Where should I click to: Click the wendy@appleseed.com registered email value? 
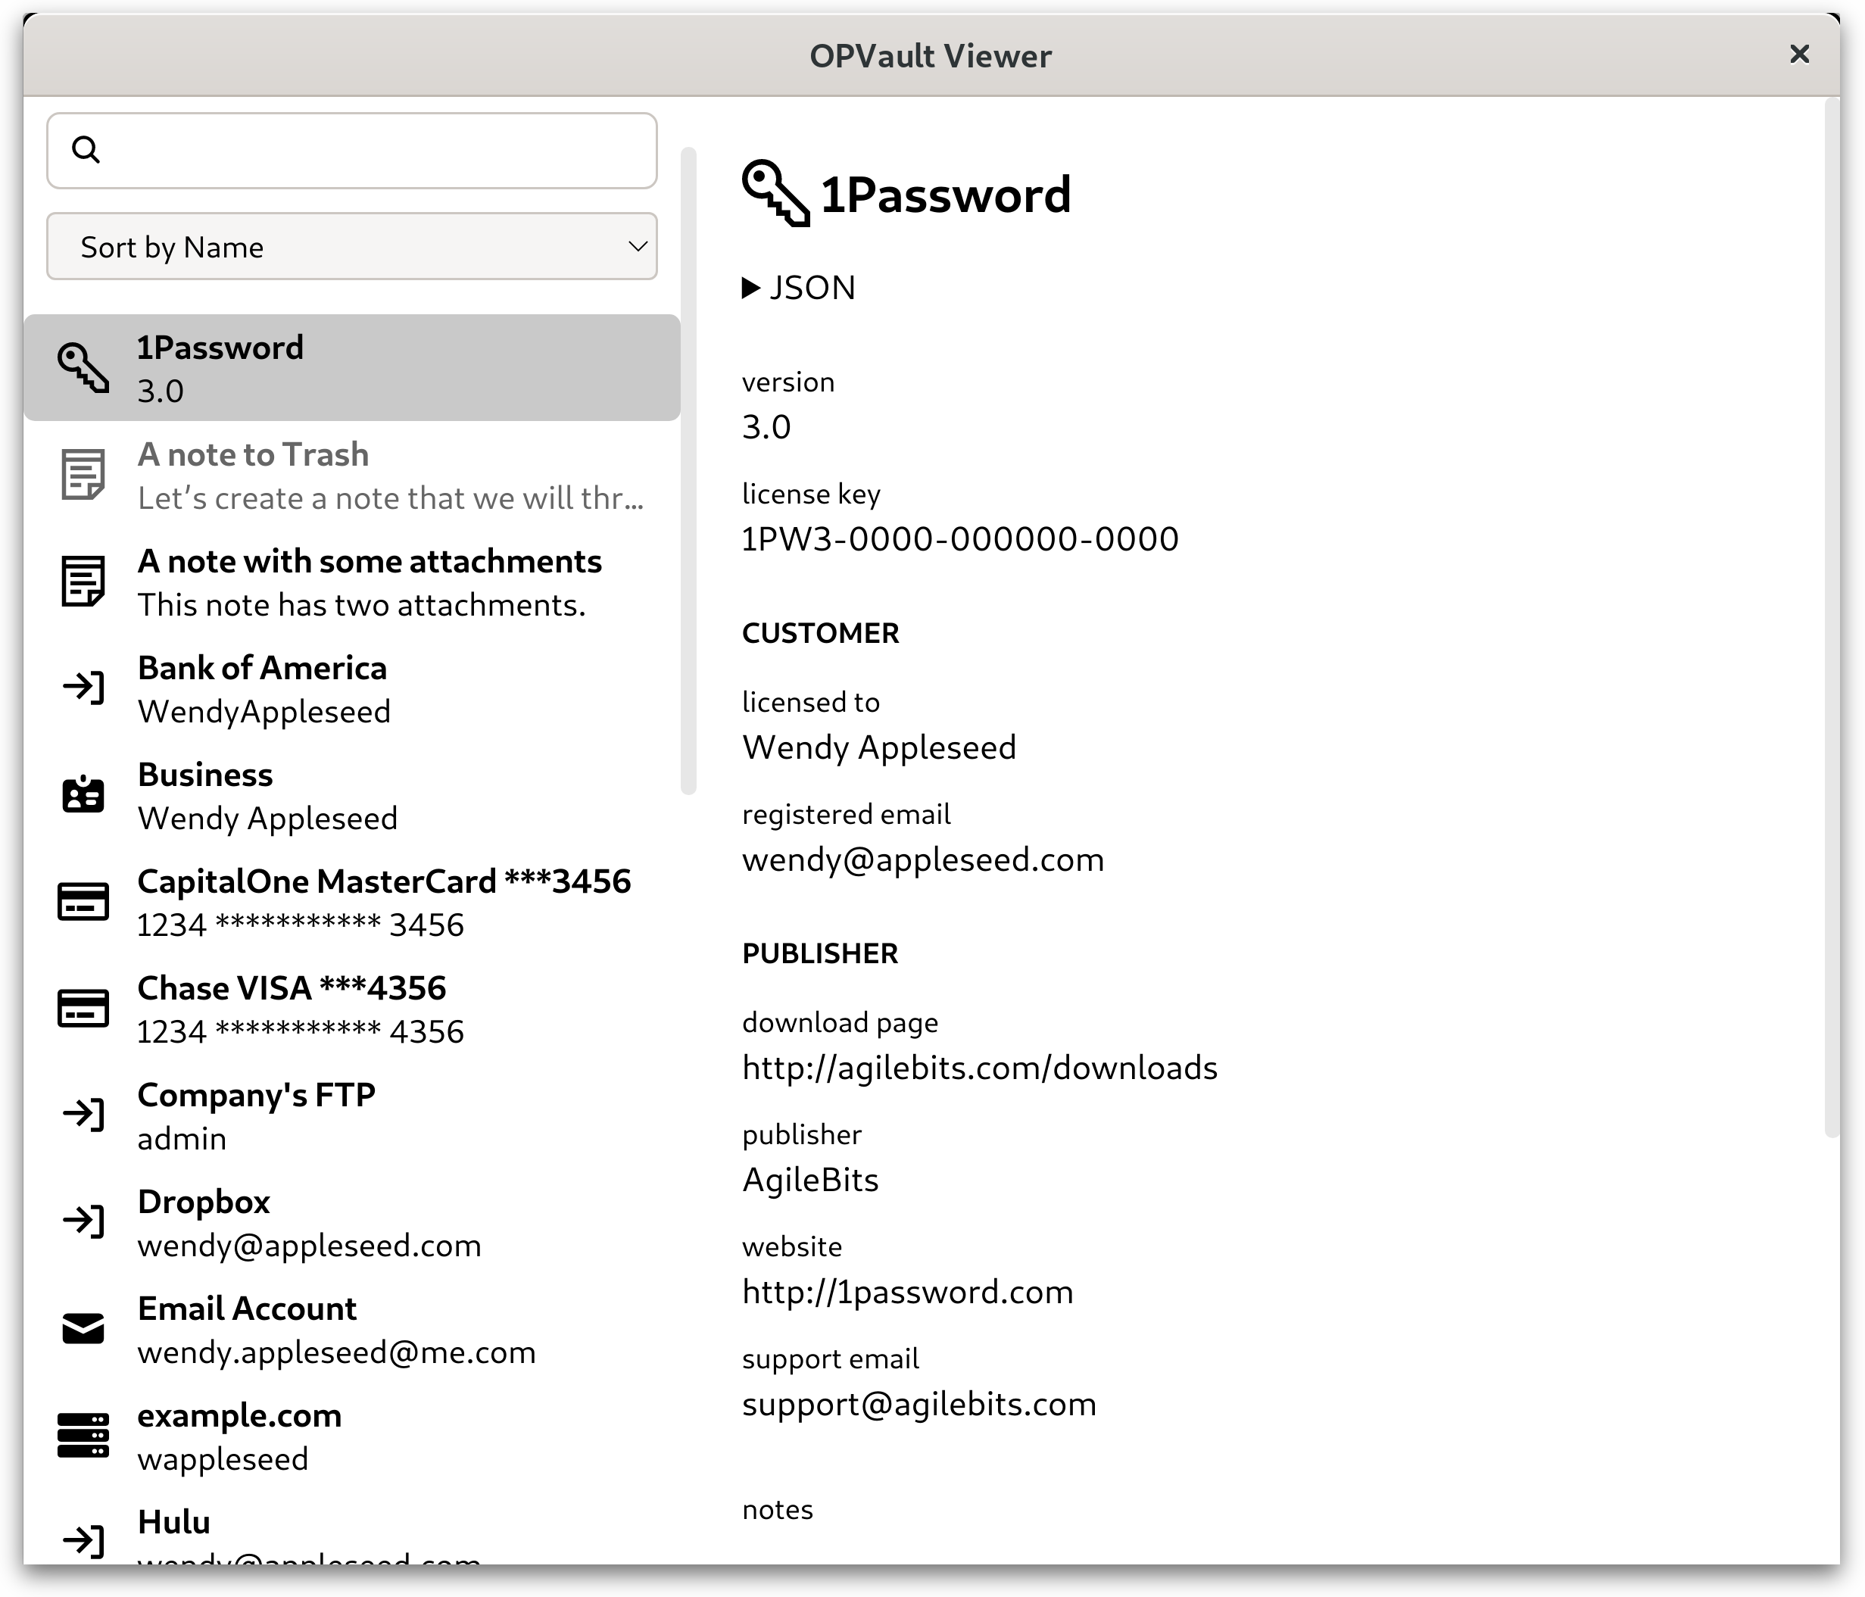pos(922,859)
